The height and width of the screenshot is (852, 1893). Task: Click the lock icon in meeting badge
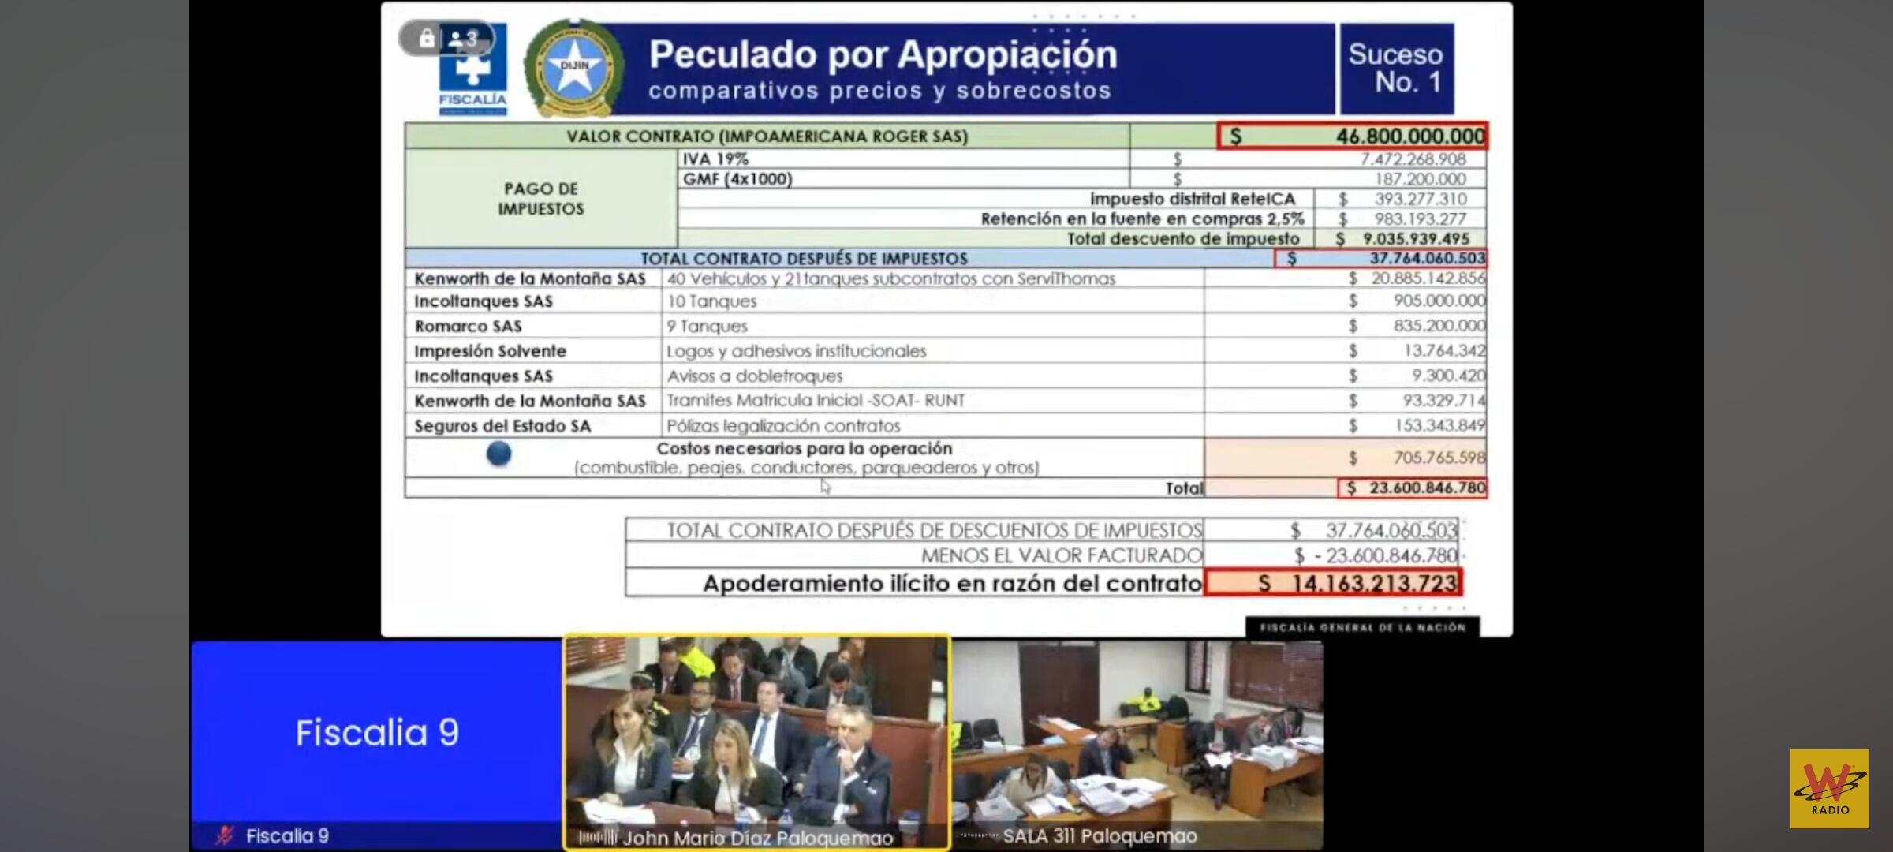click(x=427, y=39)
